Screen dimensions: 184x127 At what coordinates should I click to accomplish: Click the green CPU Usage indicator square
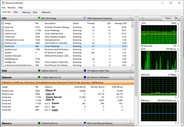39,18
